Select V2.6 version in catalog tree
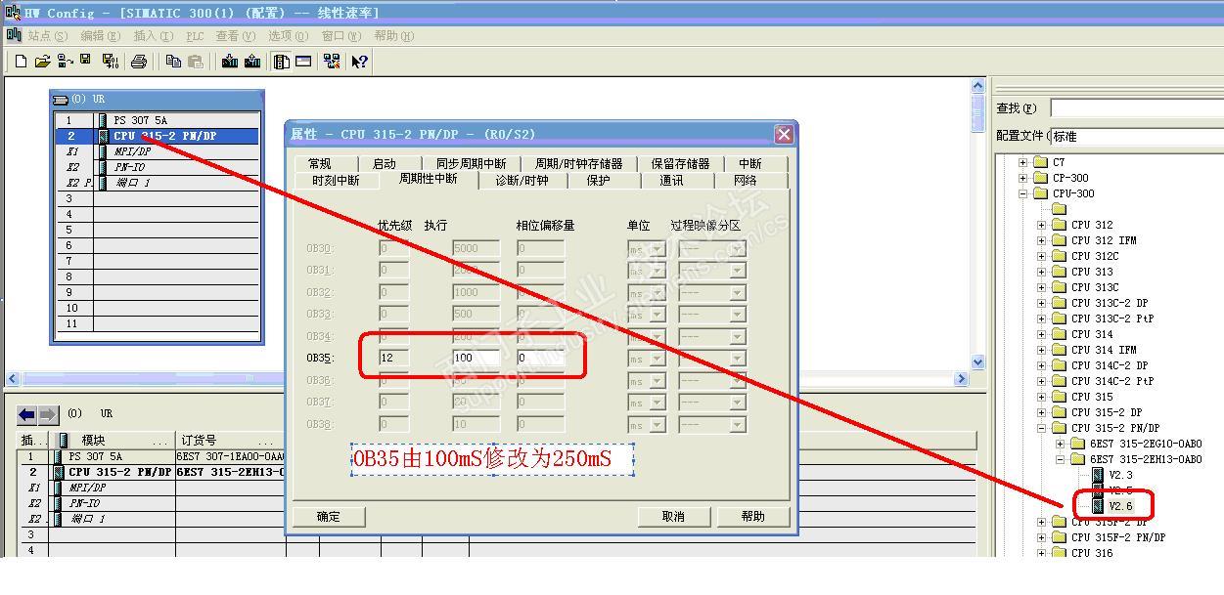Screen dimensions: 1224x595 point(1120,506)
